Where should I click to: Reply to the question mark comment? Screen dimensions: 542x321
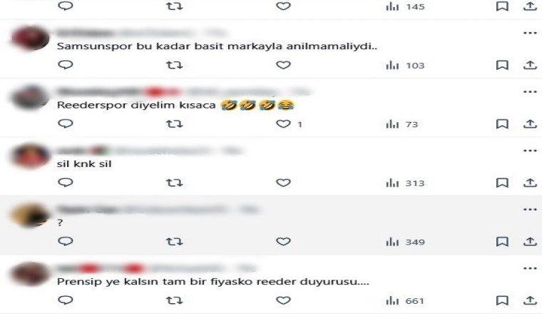(x=66, y=241)
